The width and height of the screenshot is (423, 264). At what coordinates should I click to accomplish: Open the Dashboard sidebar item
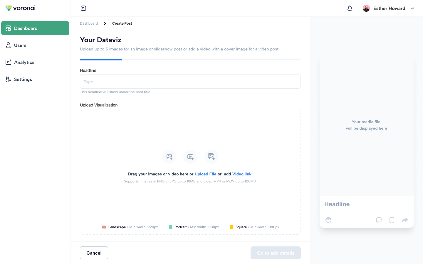35,28
